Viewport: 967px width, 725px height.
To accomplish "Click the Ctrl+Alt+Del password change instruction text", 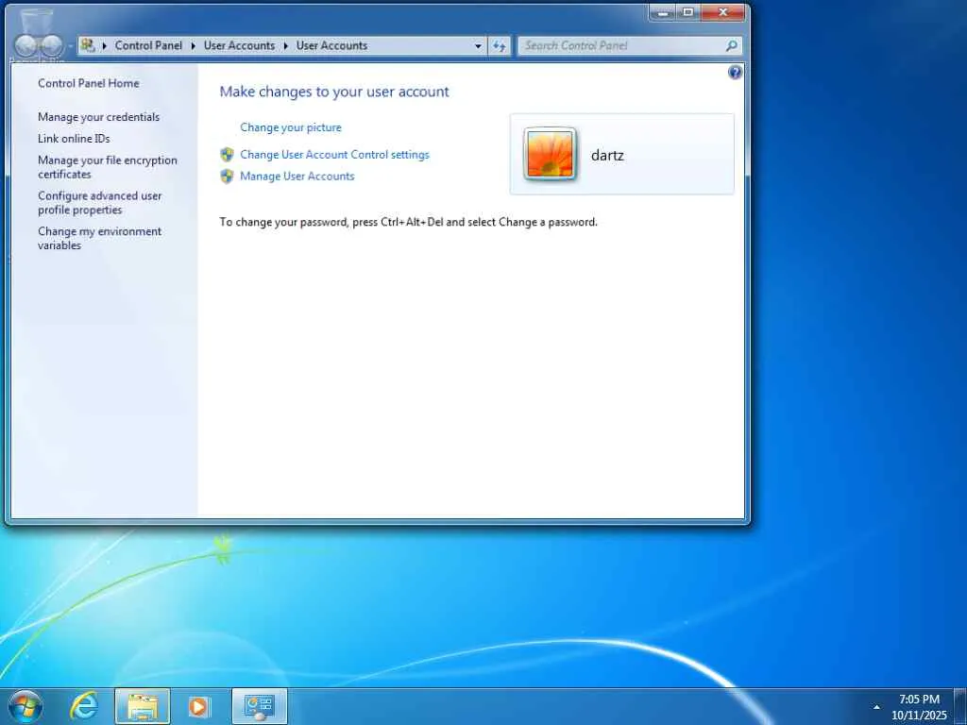I will [x=408, y=222].
